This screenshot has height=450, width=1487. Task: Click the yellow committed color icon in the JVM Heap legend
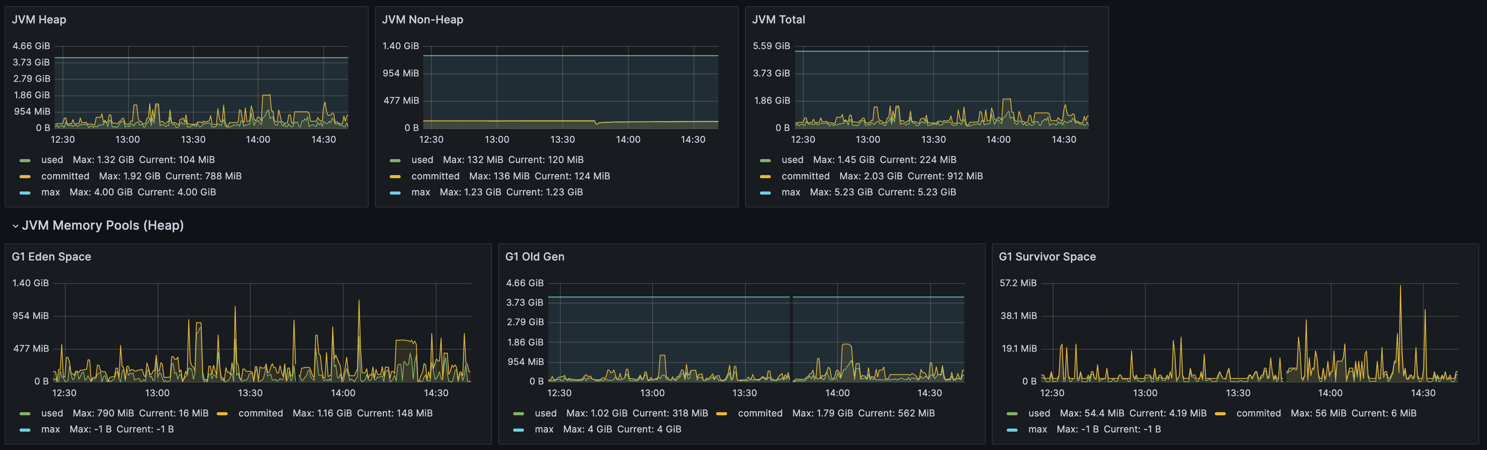pos(25,176)
